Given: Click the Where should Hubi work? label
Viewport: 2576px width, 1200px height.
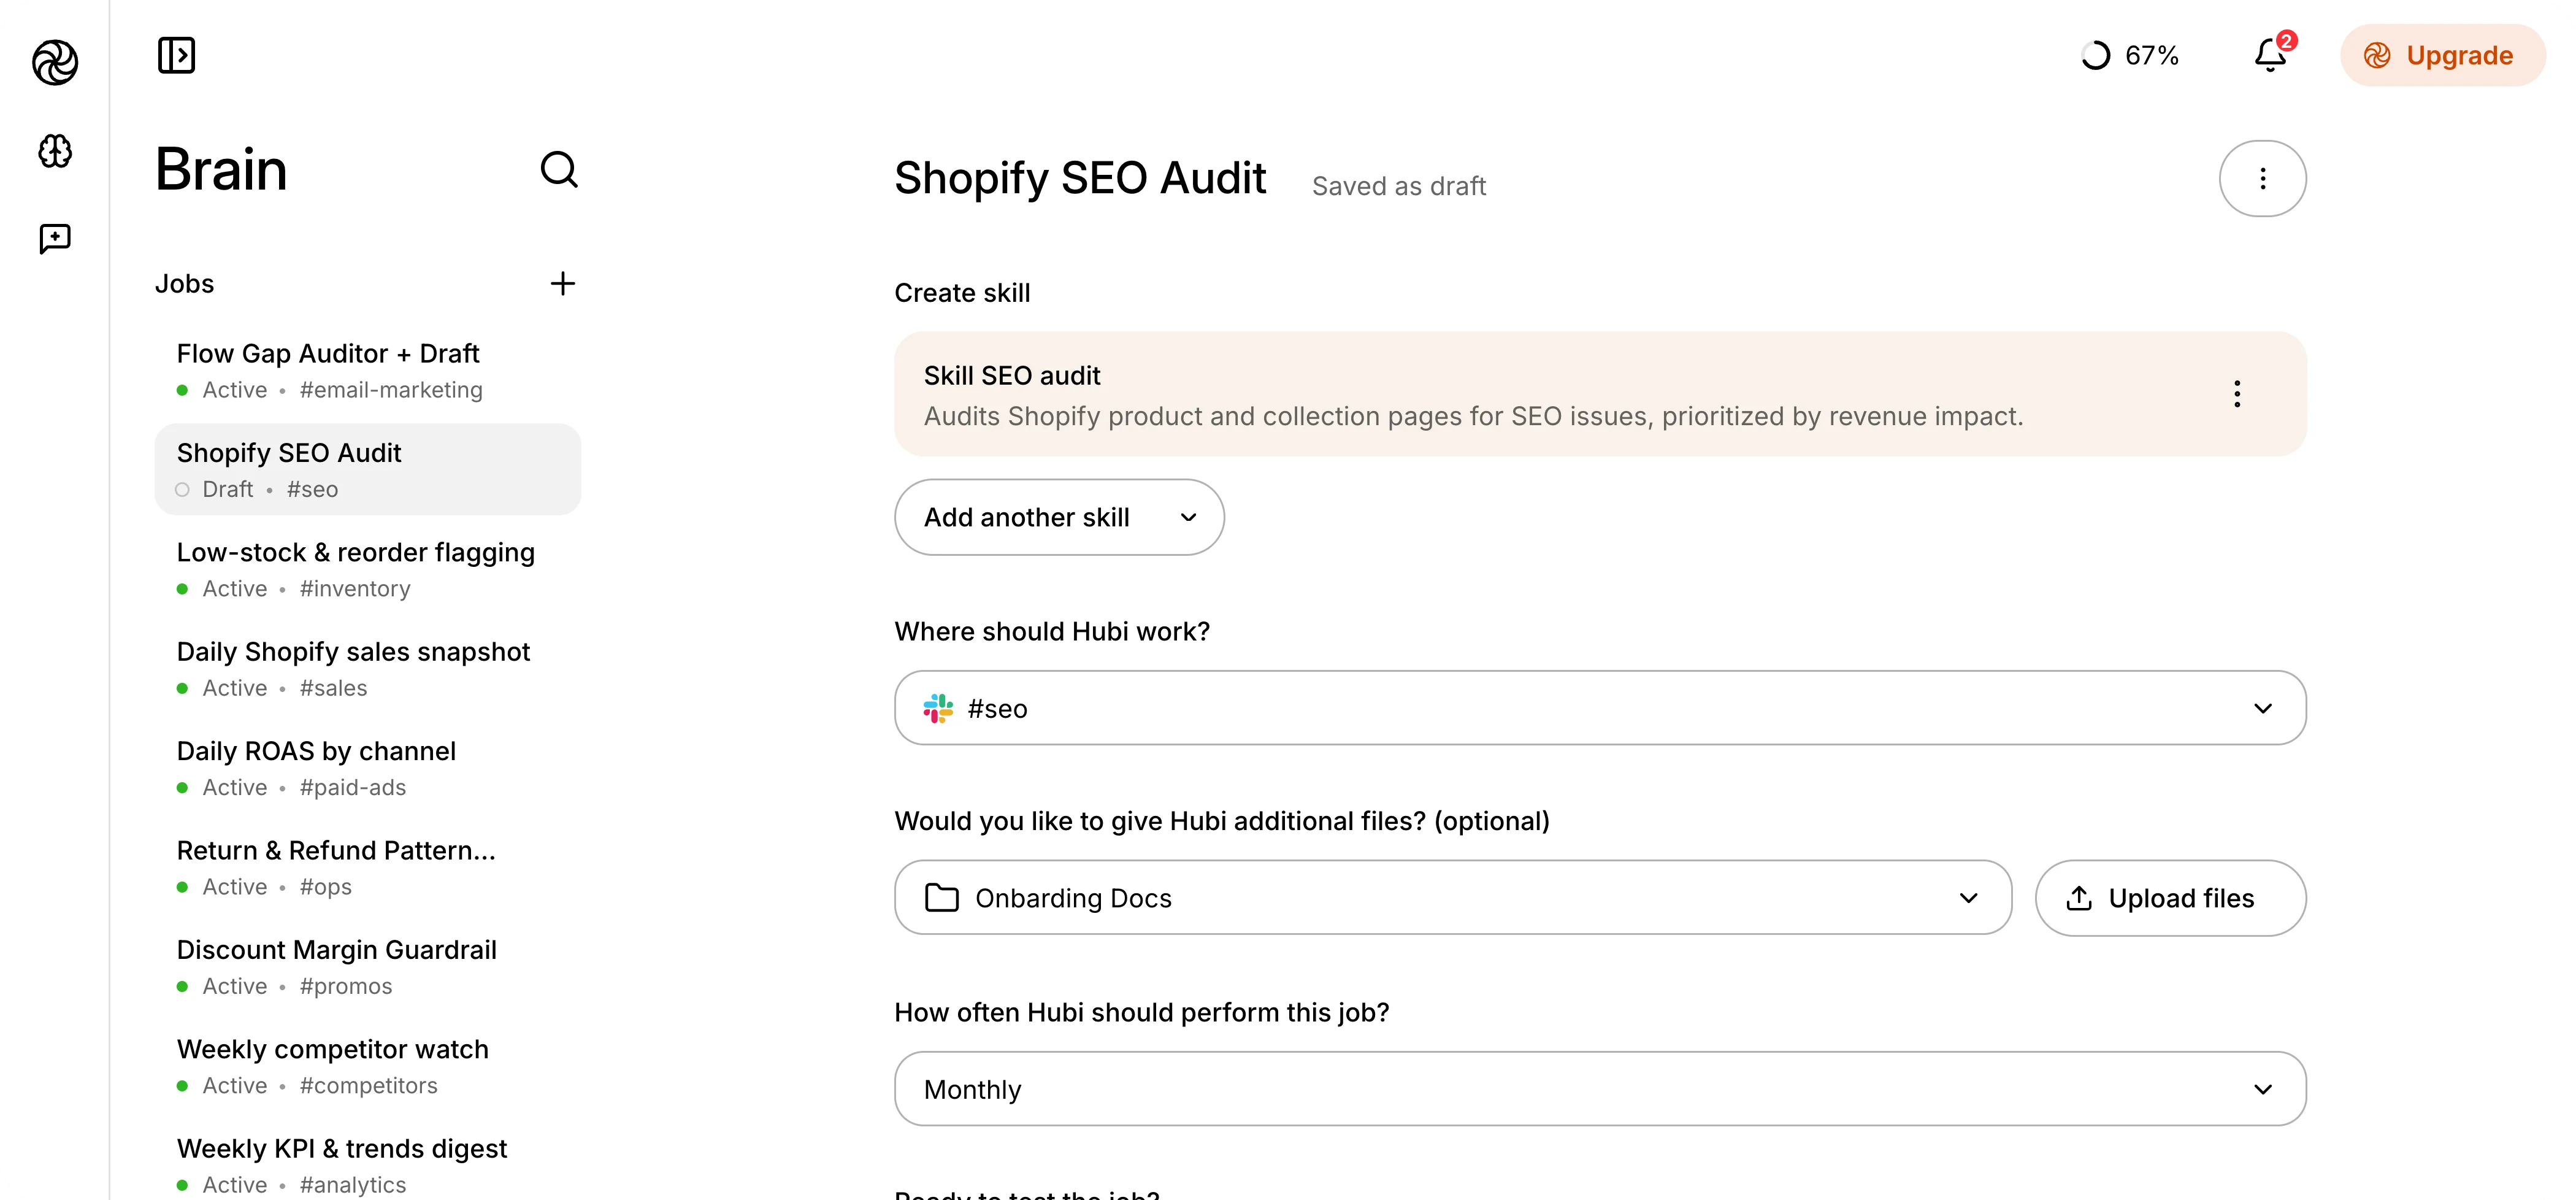Looking at the screenshot, I should click(1052, 632).
